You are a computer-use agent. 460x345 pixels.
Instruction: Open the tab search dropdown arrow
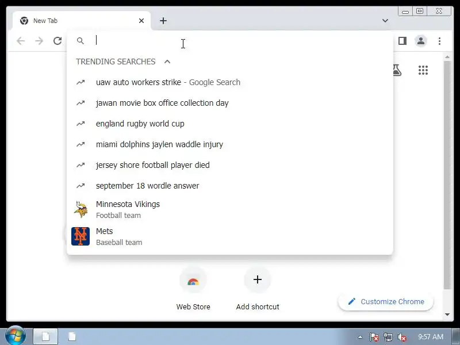click(x=385, y=21)
